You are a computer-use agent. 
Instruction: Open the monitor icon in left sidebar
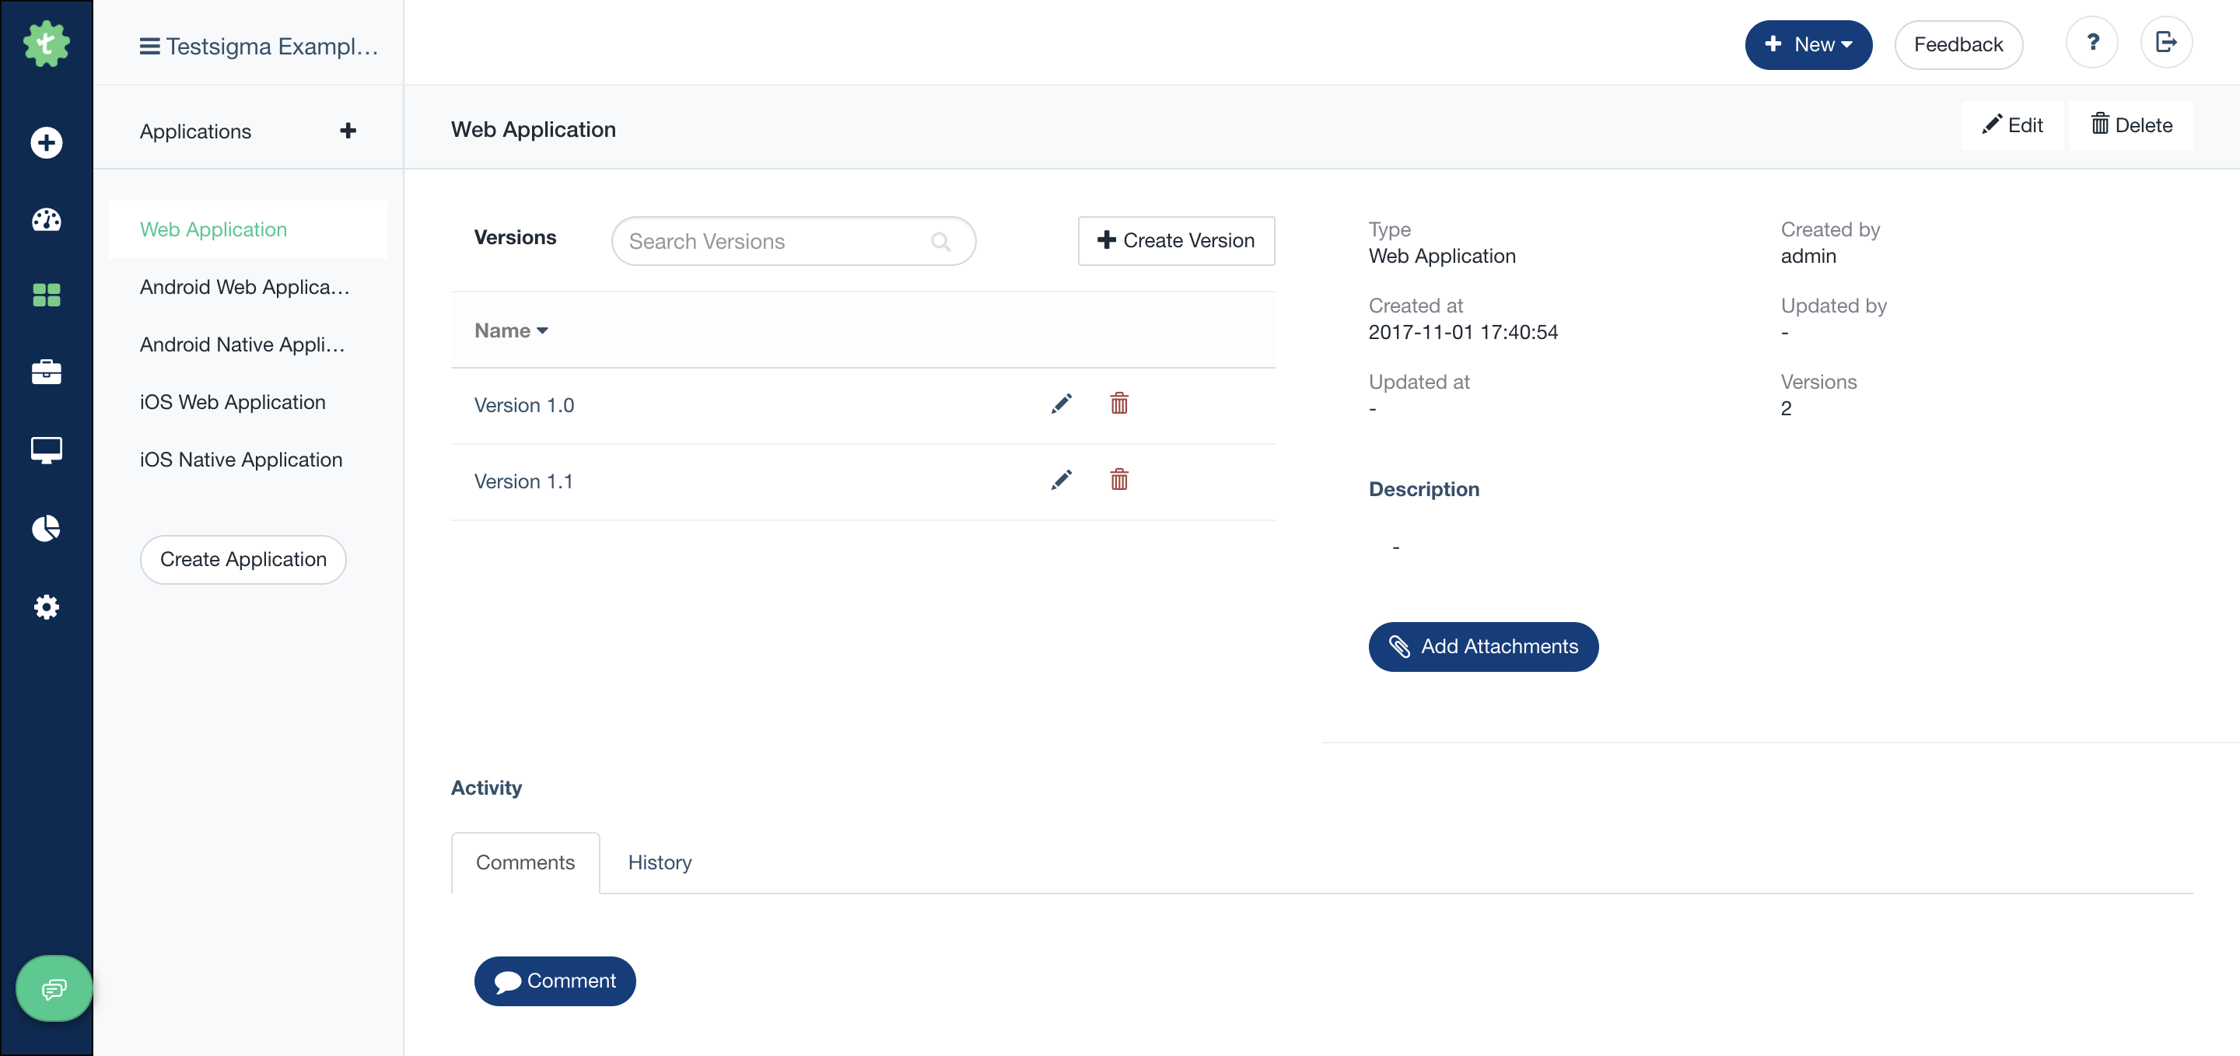46,449
